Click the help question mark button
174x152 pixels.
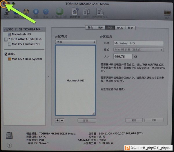(9, 145)
